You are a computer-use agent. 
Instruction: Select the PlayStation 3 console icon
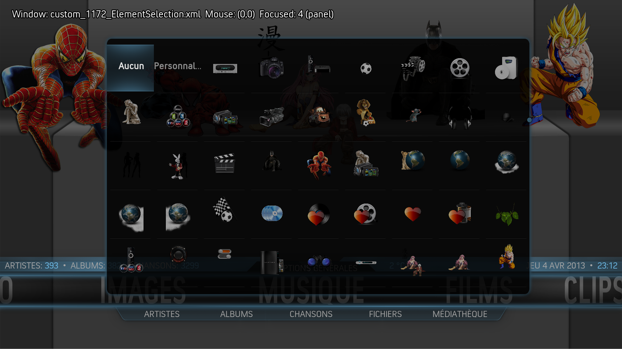click(272, 262)
